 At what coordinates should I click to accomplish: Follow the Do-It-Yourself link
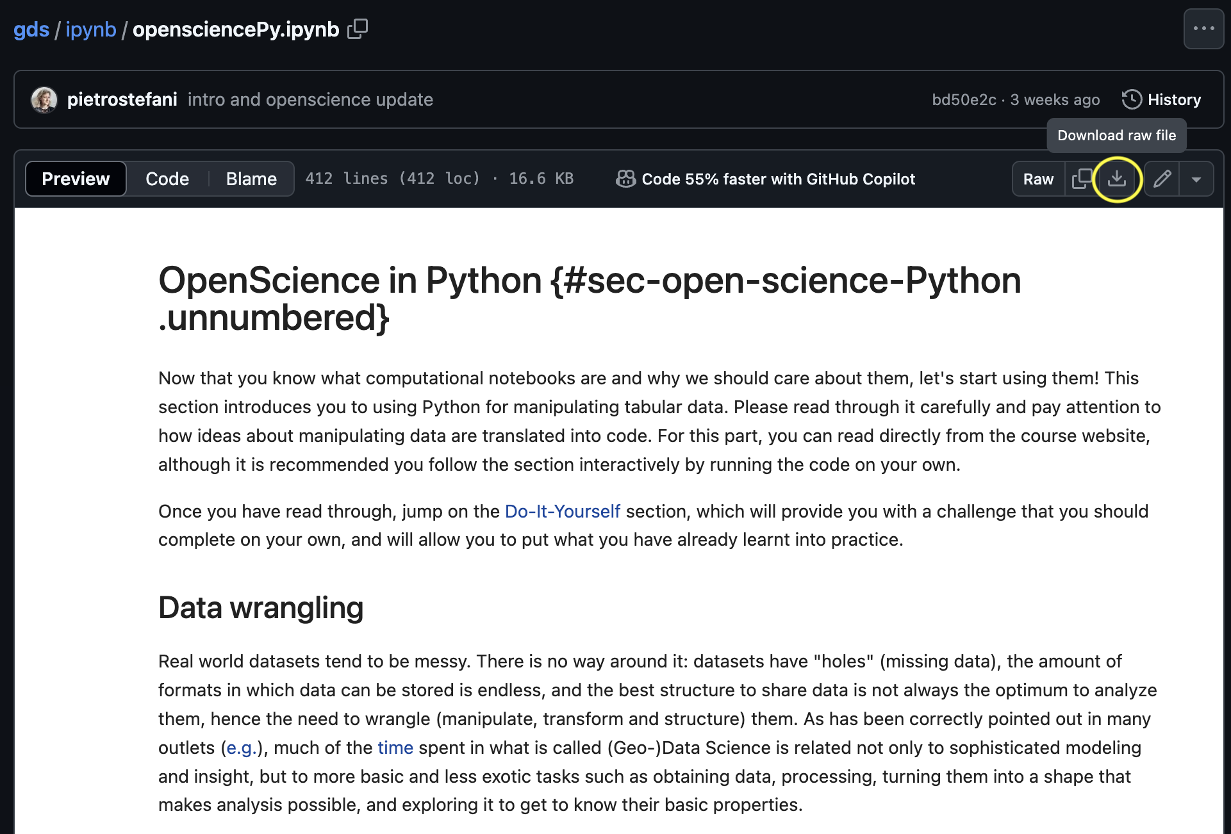(x=562, y=511)
